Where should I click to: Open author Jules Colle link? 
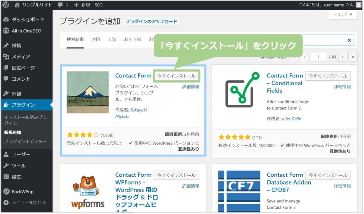pyautogui.click(x=291, y=119)
